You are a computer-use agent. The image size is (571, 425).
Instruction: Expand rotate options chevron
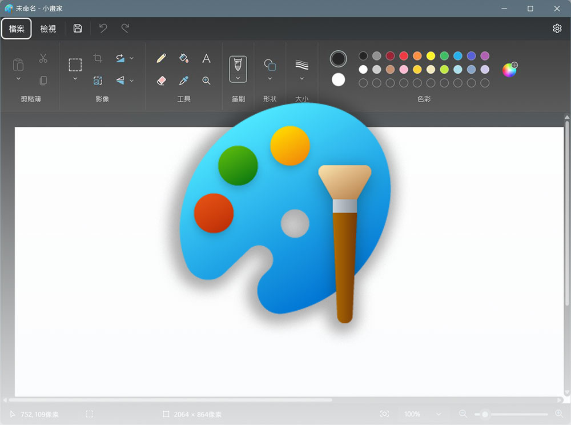click(x=131, y=58)
